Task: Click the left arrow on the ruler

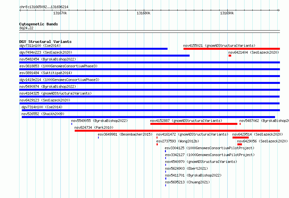Action: coord(20,10)
